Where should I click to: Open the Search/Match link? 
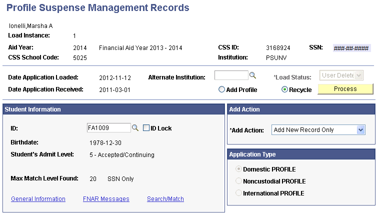pyautogui.click(x=165, y=199)
